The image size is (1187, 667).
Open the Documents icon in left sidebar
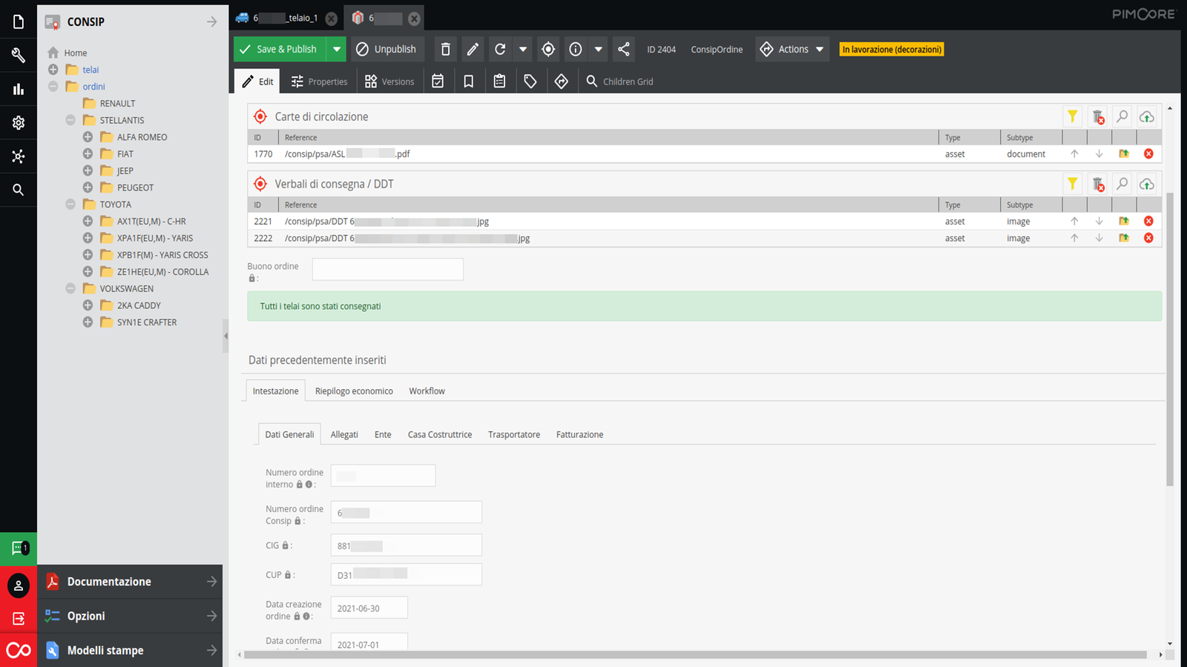pos(19,22)
